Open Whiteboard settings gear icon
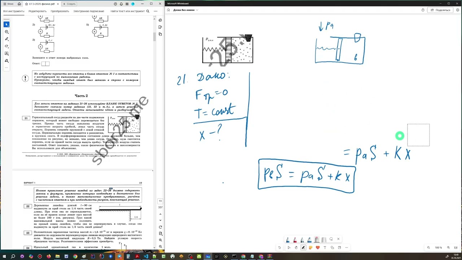The width and height of the screenshot is (462, 260). click(458, 10)
